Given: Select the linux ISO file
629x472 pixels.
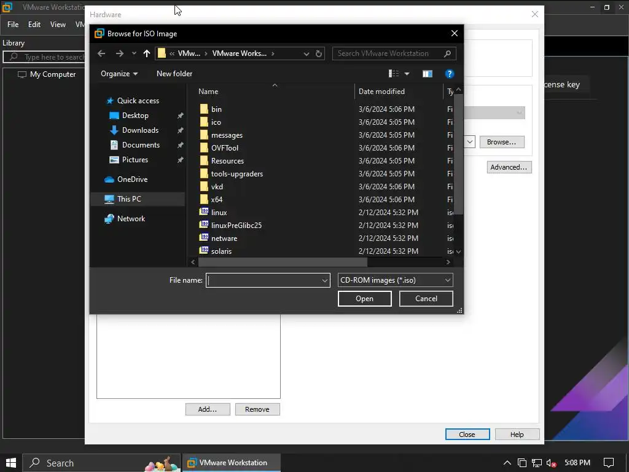Looking at the screenshot, I should tap(219, 212).
